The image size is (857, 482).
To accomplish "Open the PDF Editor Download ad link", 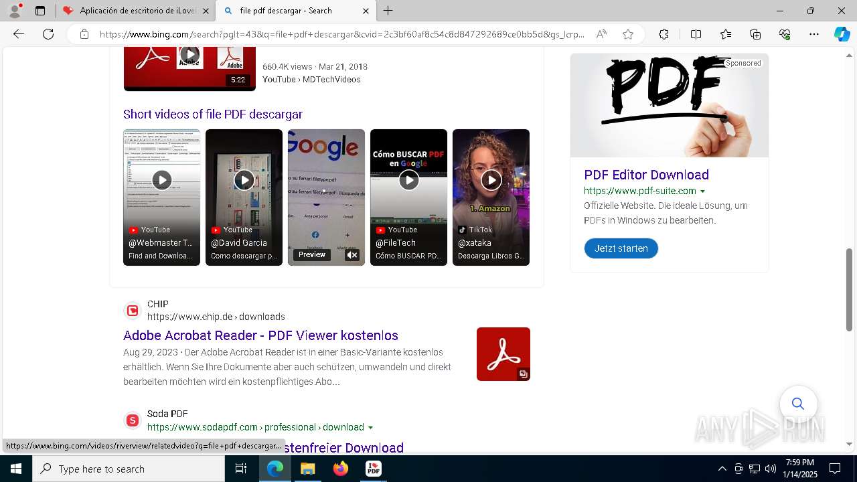I will pyautogui.click(x=646, y=175).
